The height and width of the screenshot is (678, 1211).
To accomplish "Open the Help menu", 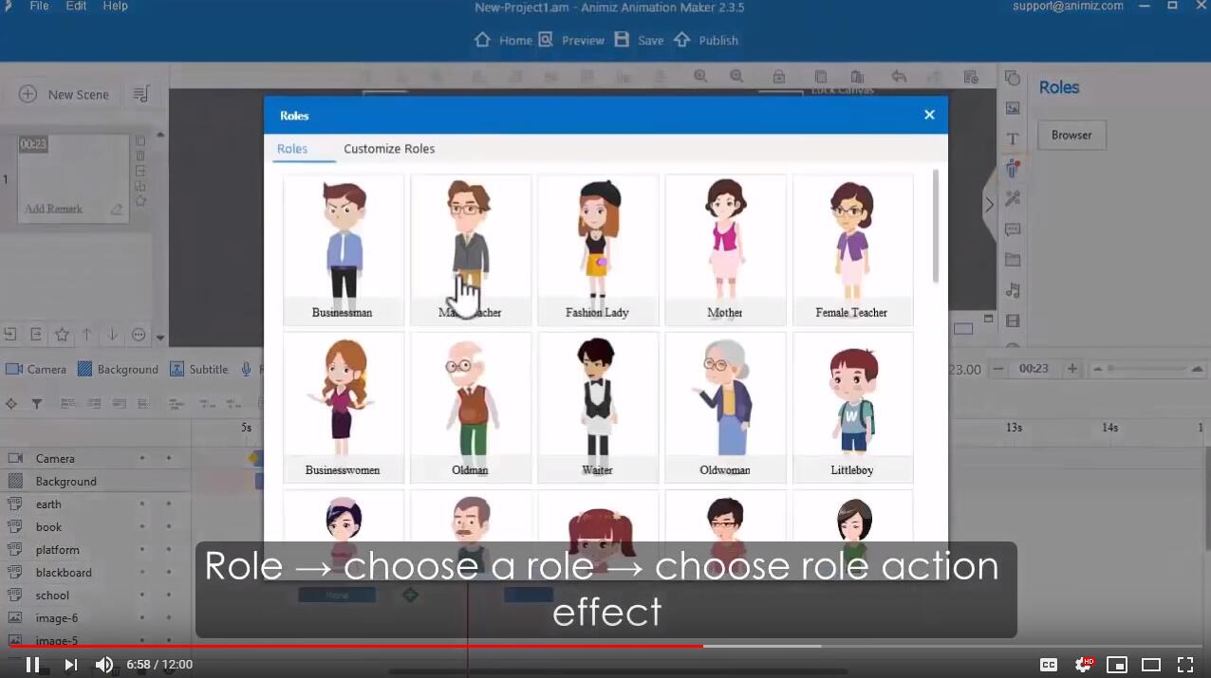I will pos(115,6).
